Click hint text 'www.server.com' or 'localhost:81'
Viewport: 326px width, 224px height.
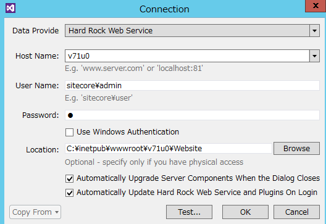coord(134,68)
